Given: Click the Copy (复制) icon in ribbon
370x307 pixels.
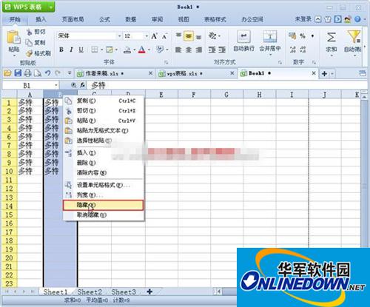Looking at the screenshot, I should click(x=29, y=43).
